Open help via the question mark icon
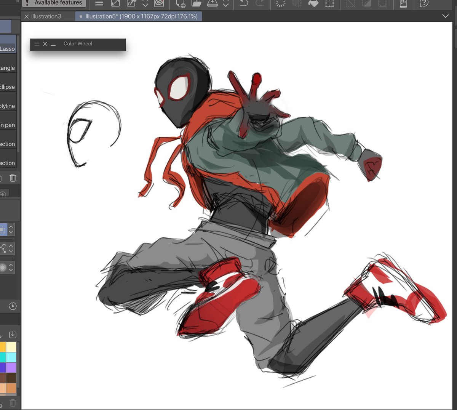The height and width of the screenshot is (410, 457). tap(424, 3)
